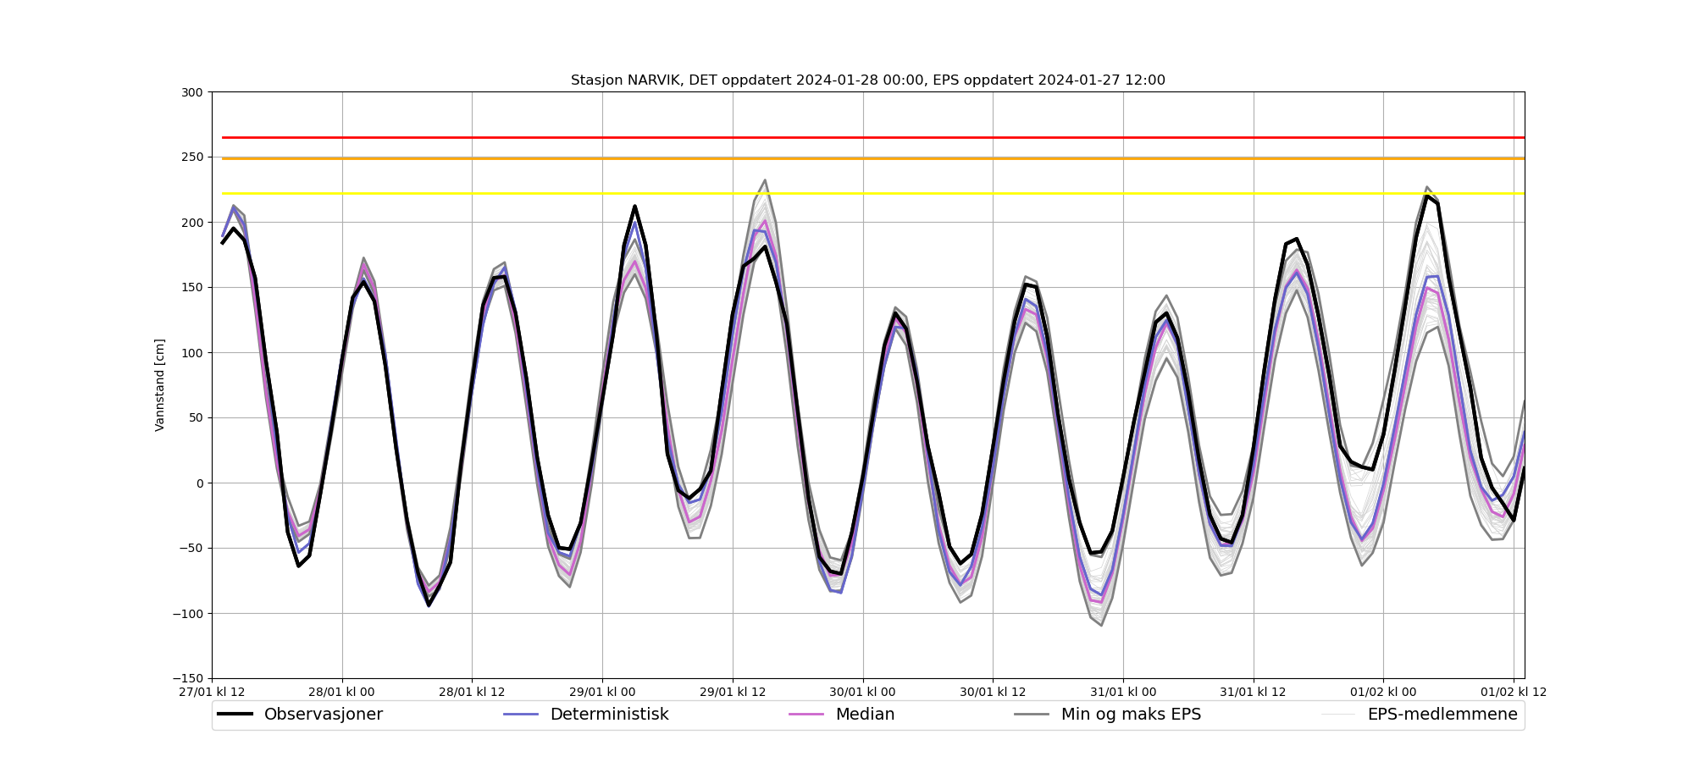Click the blue Deterministisk legend line sample
This screenshot has height=762, width=1694.
(521, 715)
